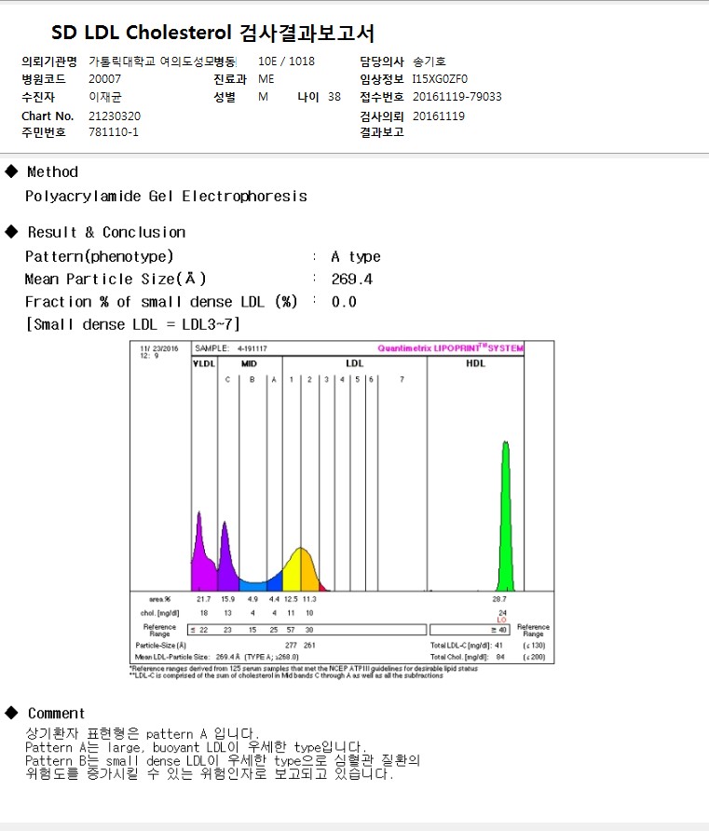Click the Lipoprint chart image
Viewport: 709px width, 831px height.
342,502
